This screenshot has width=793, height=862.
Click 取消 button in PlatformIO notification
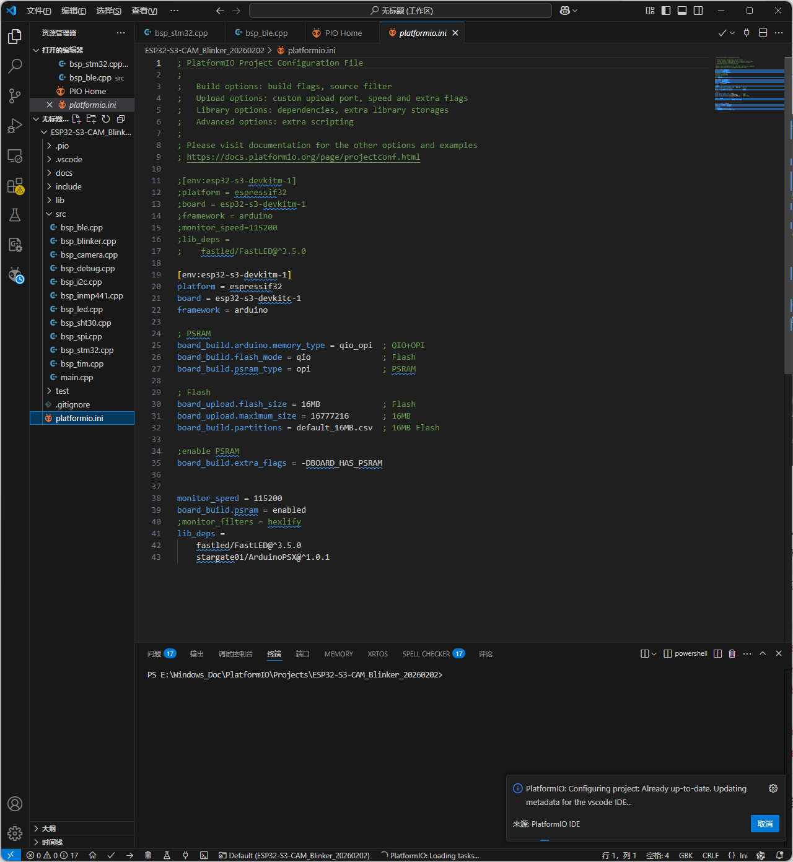(x=765, y=824)
